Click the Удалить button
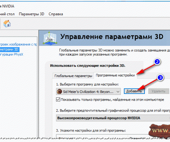Image resolution: width=170 pixels, height=142 pixels. tap(159, 91)
